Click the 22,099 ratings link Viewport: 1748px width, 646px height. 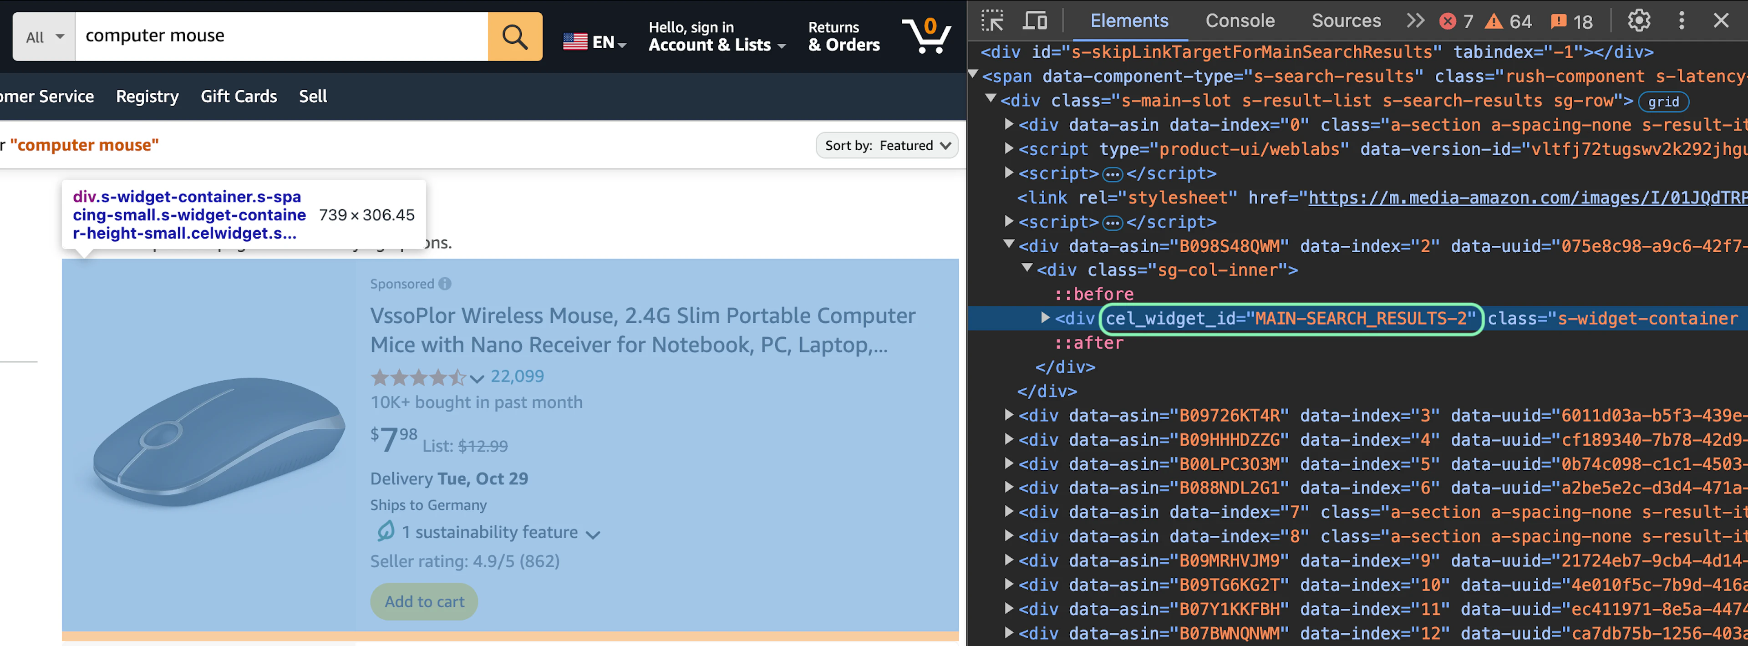point(517,376)
